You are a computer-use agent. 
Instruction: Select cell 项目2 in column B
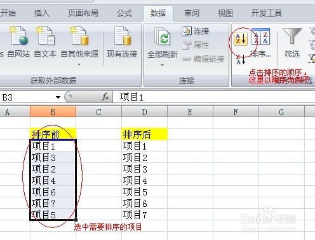(53, 169)
